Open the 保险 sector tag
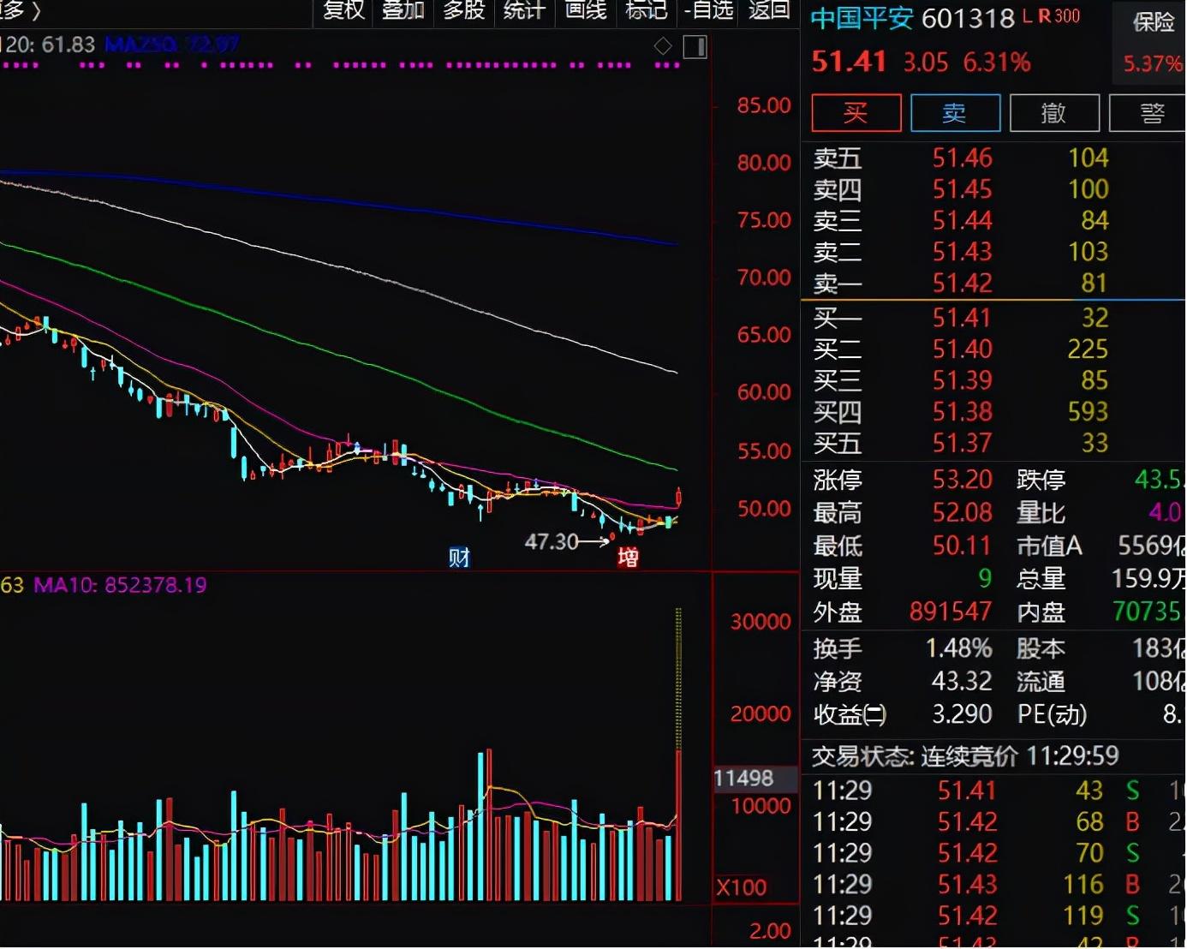The image size is (1187, 949). pyautogui.click(x=1153, y=22)
